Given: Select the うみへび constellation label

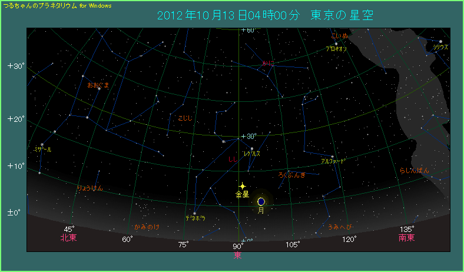Looking at the screenshot, I should point(341,226).
